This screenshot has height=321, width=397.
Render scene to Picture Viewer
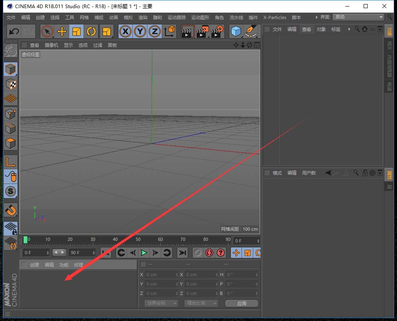coord(202,31)
